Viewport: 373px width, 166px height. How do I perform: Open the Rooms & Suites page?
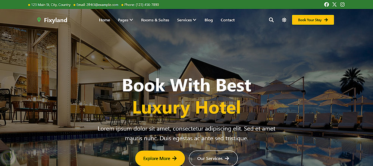155,20
